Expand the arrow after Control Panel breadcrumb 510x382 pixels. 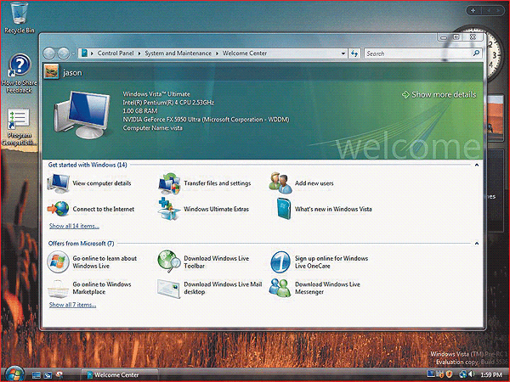pyautogui.click(x=139, y=53)
